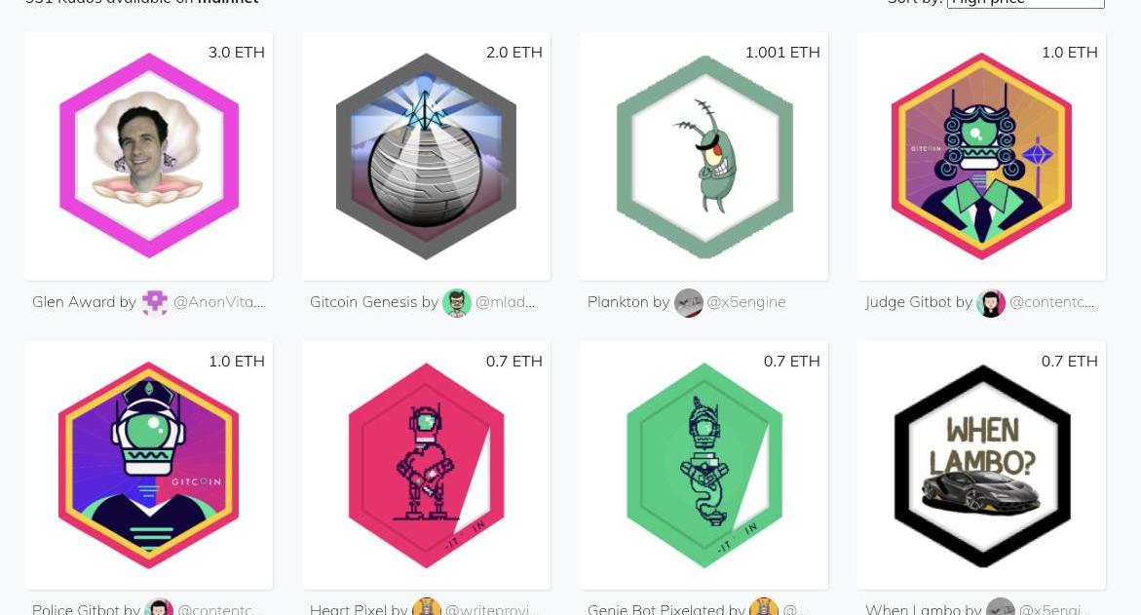The image size is (1141, 615).
Task: Click the avatar beside Police Gitbot title
Action: pyautogui.click(x=158, y=607)
